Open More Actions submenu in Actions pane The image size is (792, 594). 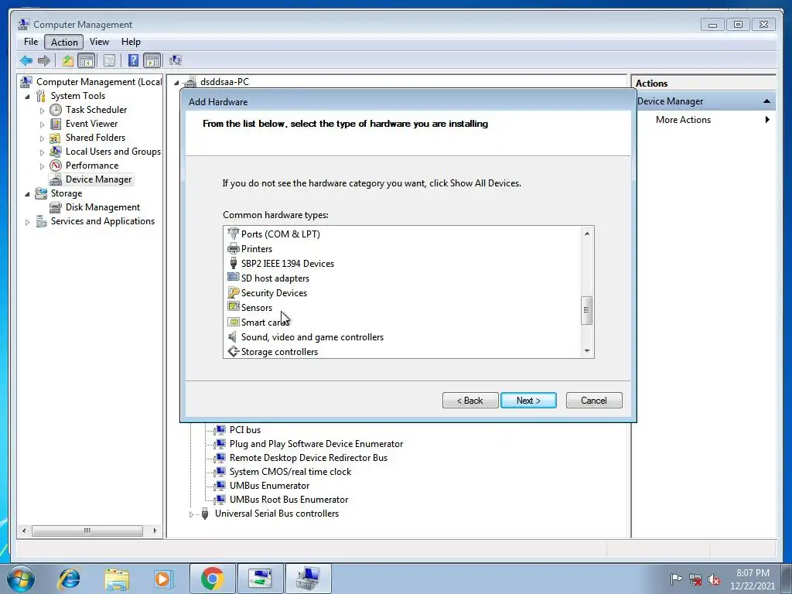[683, 120]
